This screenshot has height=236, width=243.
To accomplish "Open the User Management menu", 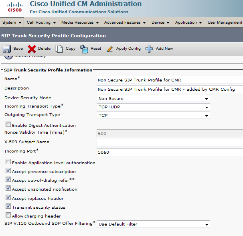I will pyautogui.click(x=225, y=22).
